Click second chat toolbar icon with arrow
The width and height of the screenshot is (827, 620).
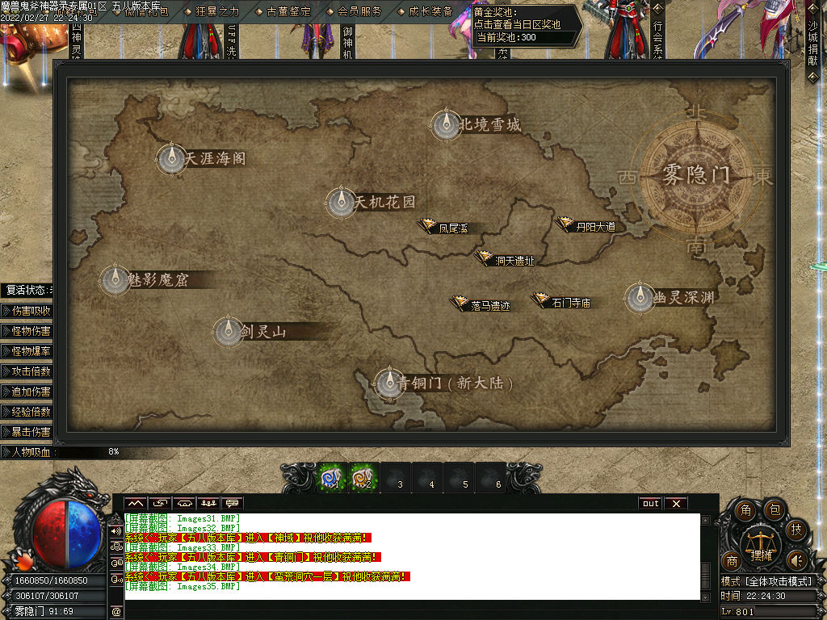coord(160,504)
